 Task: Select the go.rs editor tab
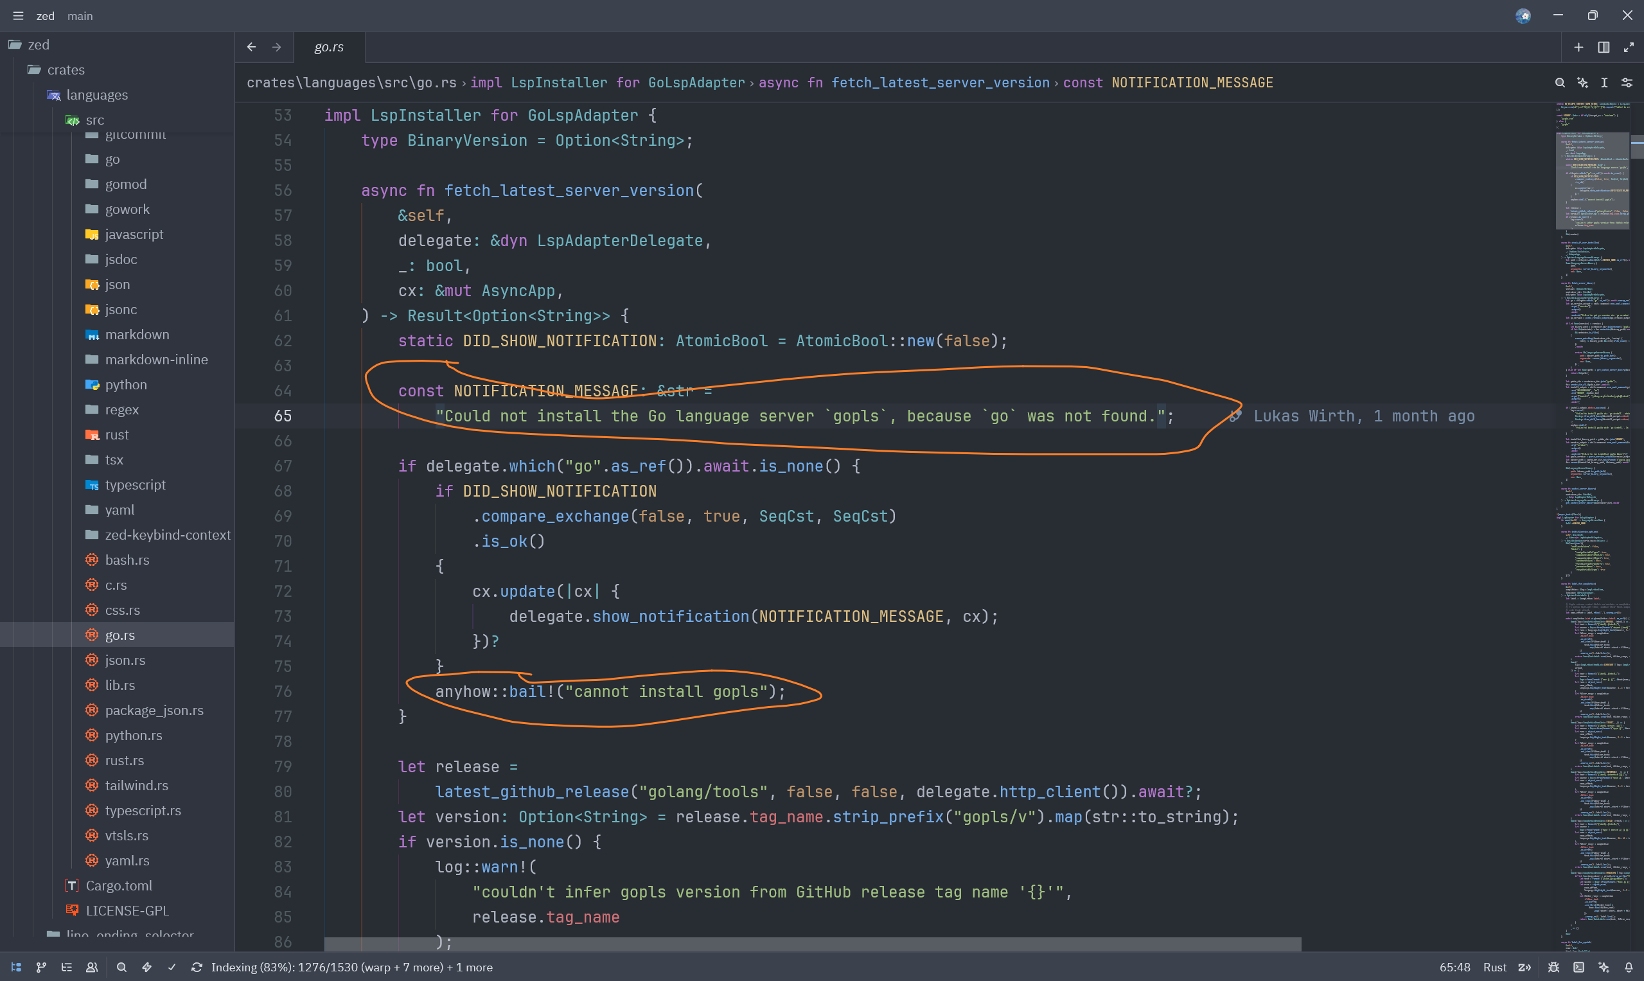point(328,47)
